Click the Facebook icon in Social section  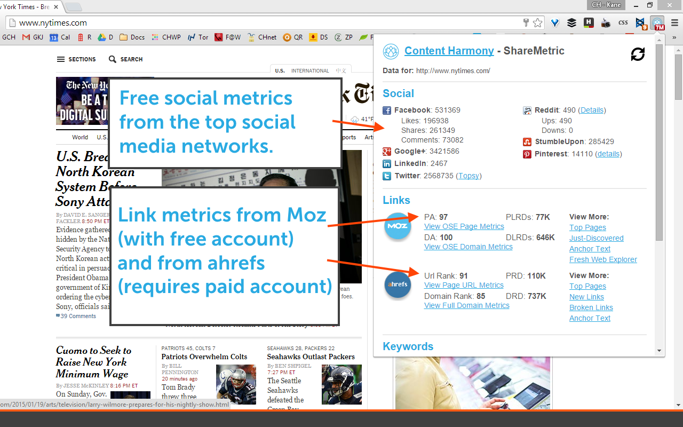coord(387,110)
